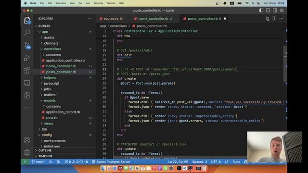Open the Extensions view
Image resolution: width=308 pixels, height=173 pixels.
point(27,70)
